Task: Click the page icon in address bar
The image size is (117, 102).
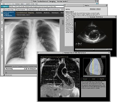Action: tap(10, 7)
